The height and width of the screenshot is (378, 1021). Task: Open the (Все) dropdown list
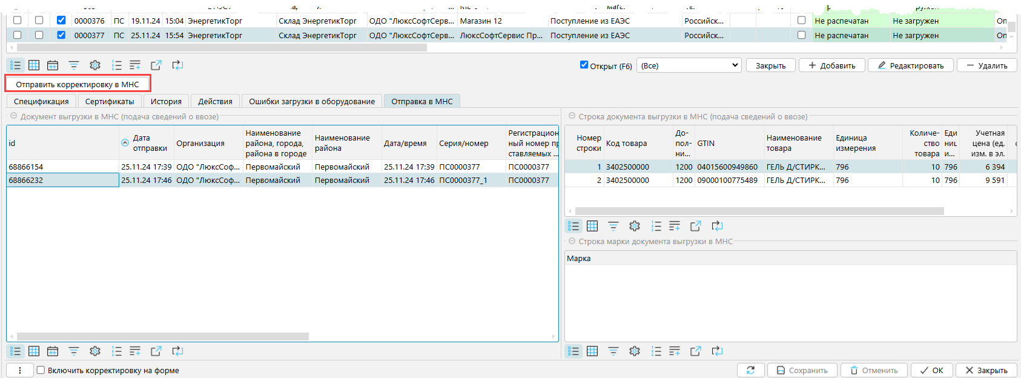point(689,65)
